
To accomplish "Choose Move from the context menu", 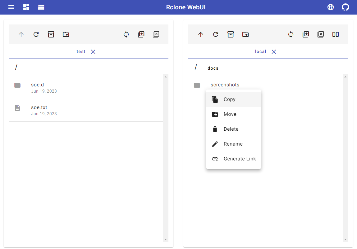I will click(x=234, y=114).
